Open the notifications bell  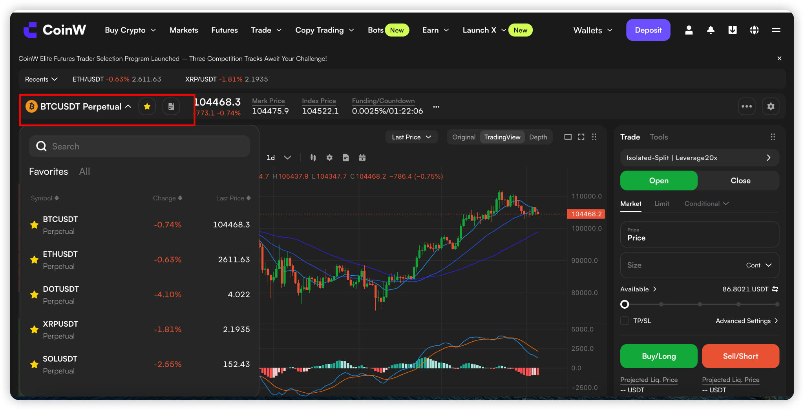(711, 30)
